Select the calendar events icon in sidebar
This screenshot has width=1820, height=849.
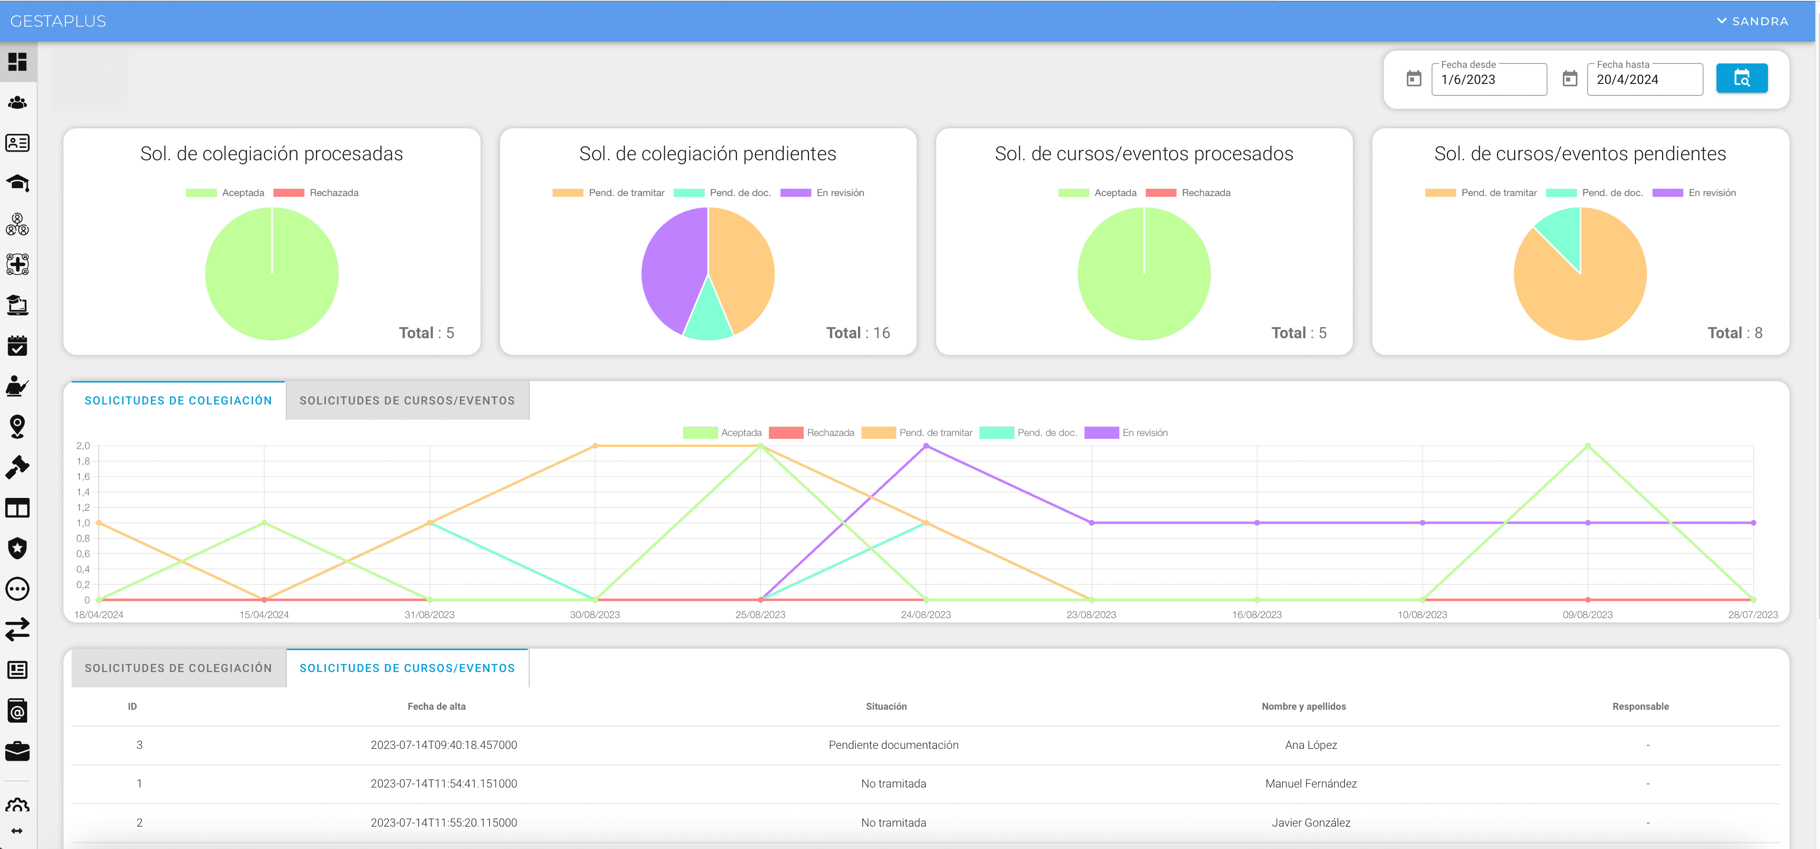pyautogui.click(x=18, y=345)
